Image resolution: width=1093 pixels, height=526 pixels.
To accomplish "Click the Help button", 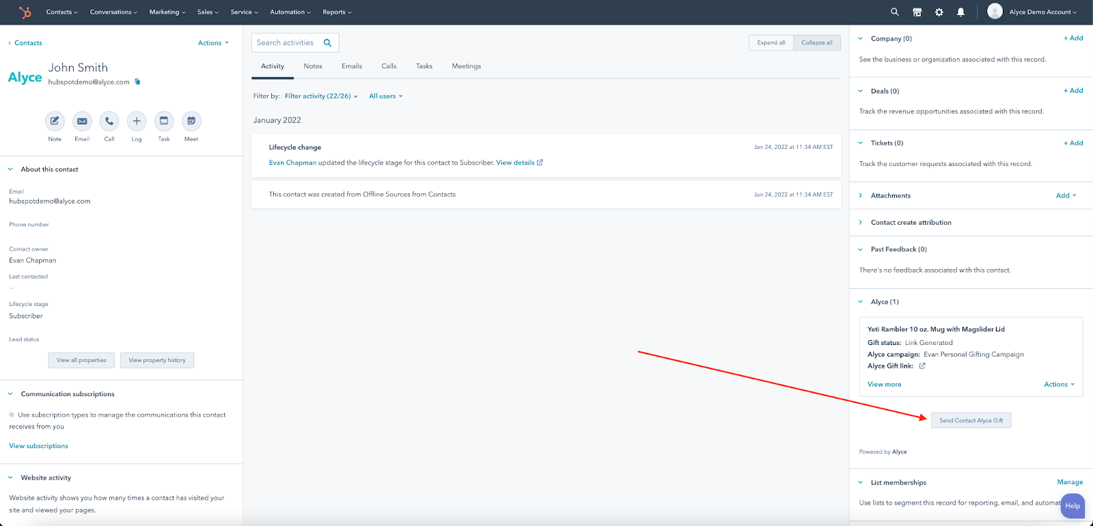I will tap(1073, 506).
